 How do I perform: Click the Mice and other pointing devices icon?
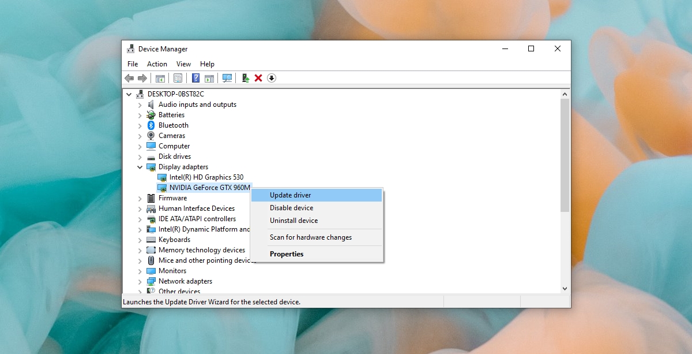(151, 260)
